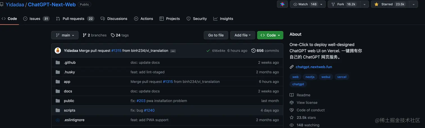Open the main branch dropdown
Viewport: 425px width, 128px height.
pos(65,35)
